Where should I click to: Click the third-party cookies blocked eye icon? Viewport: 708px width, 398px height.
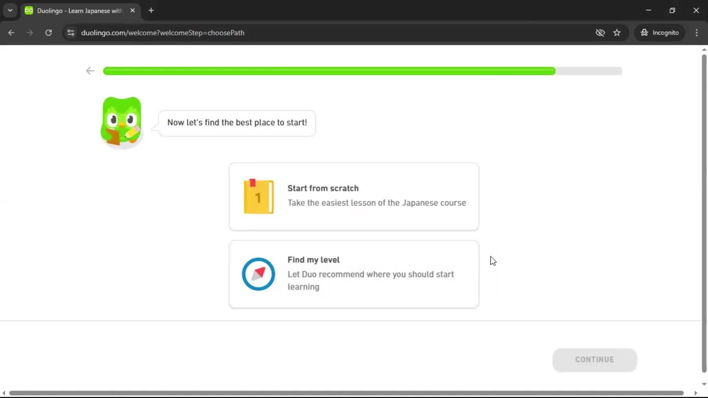click(x=600, y=32)
